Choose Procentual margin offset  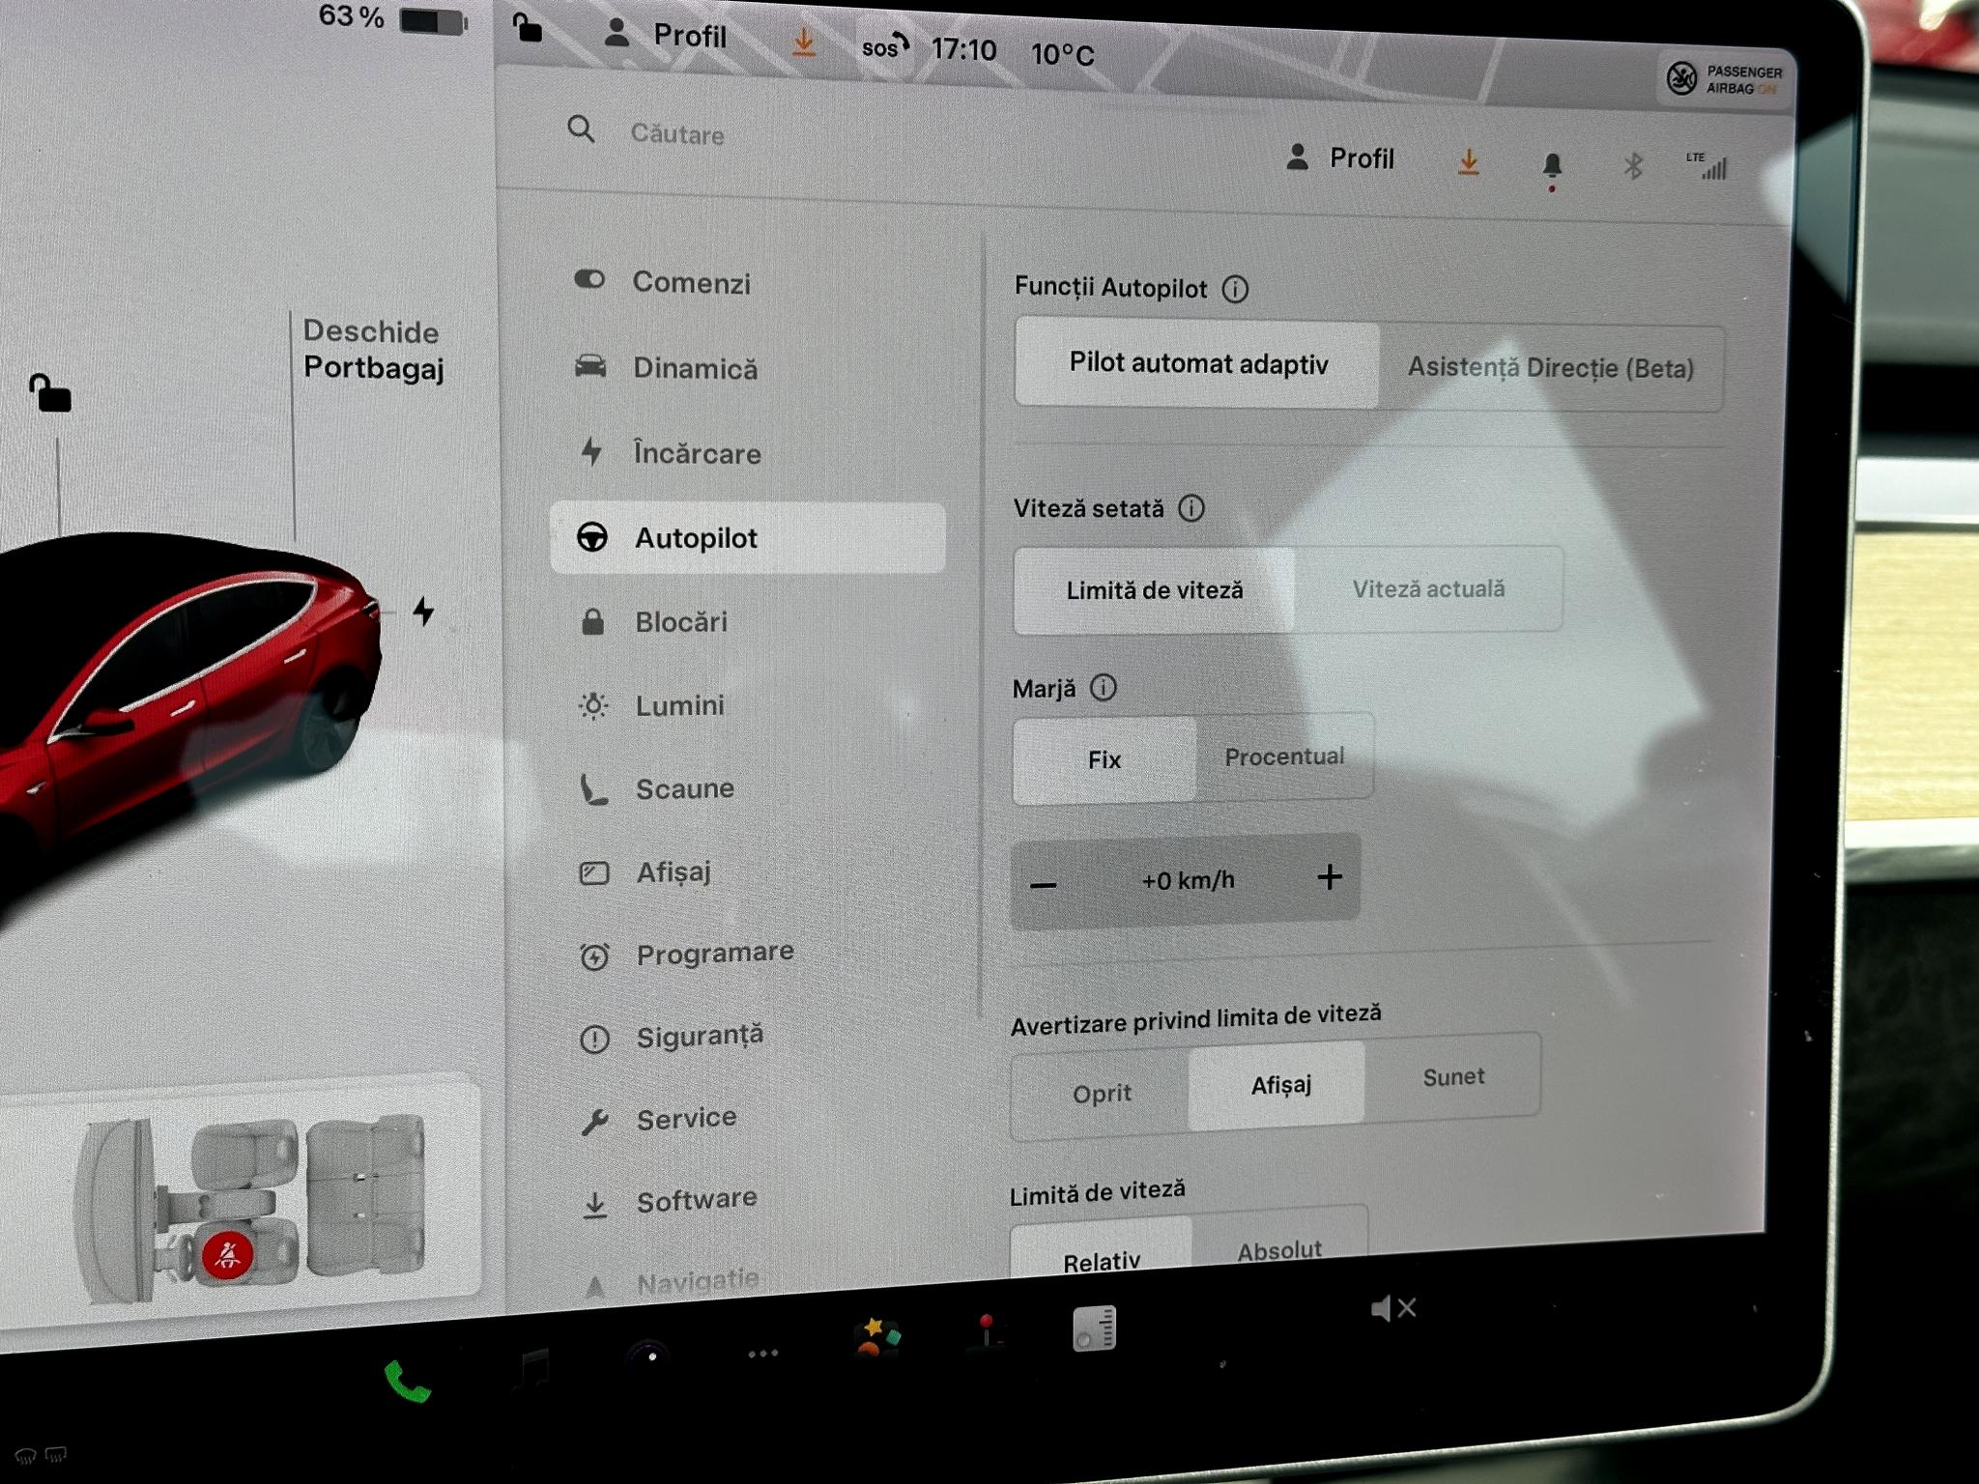tap(1284, 756)
